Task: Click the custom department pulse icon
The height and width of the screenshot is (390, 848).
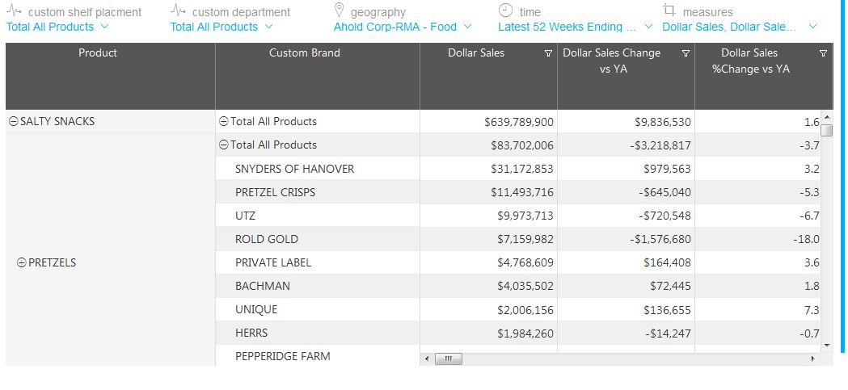Action: pyautogui.click(x=179, y=11)
